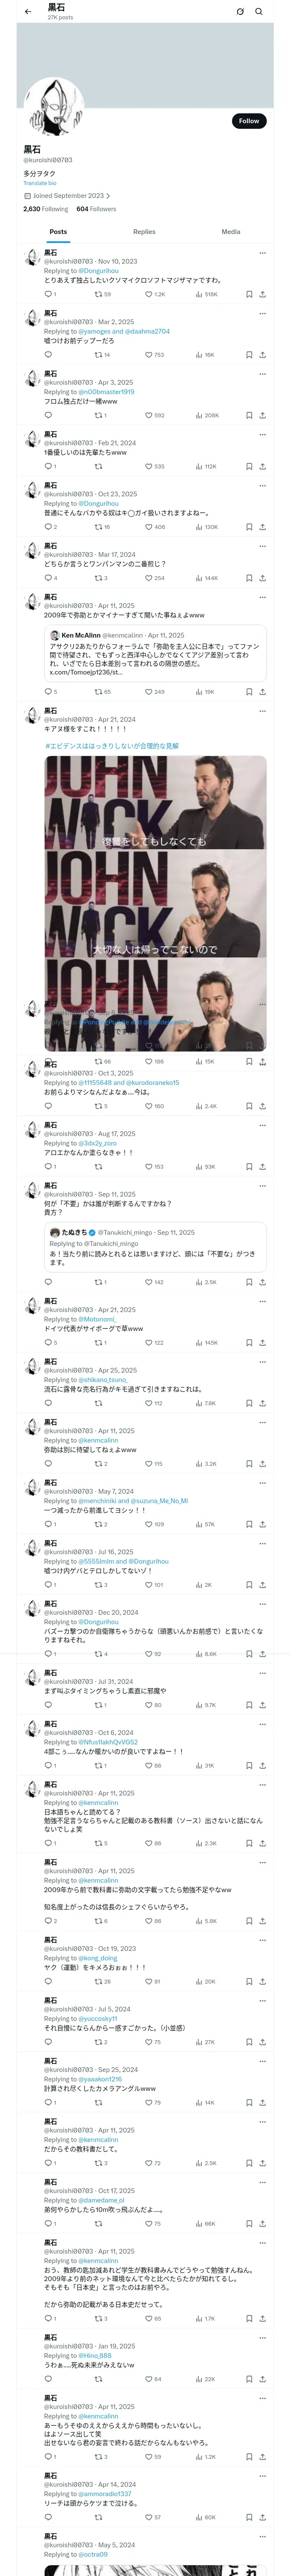Click the back arrow icon at top
Image resolution: width=290 pixels, height=2576 pixels.
click(x=28, y=12)
